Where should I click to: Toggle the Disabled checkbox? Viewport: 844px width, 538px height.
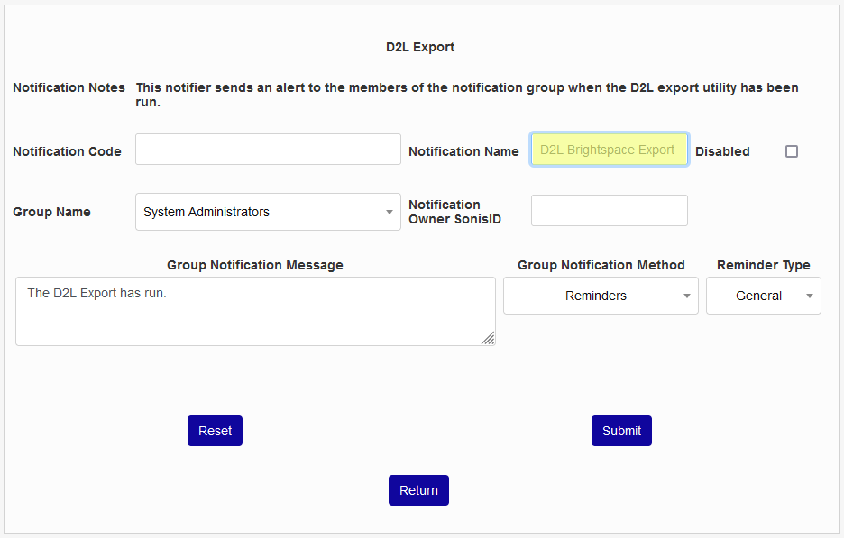click(792, 151)
